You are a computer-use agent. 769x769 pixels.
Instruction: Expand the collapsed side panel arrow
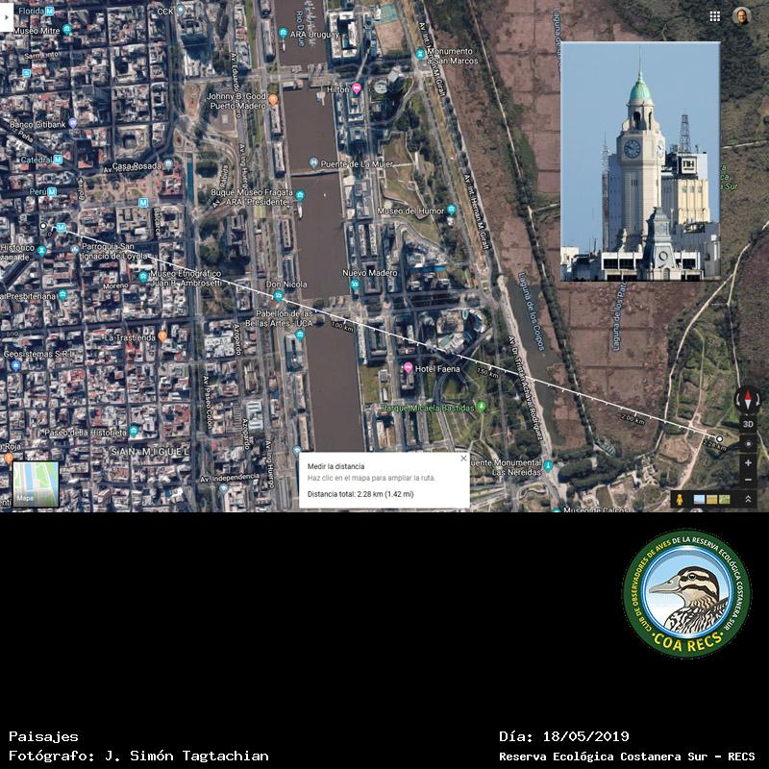pos(8,16)
